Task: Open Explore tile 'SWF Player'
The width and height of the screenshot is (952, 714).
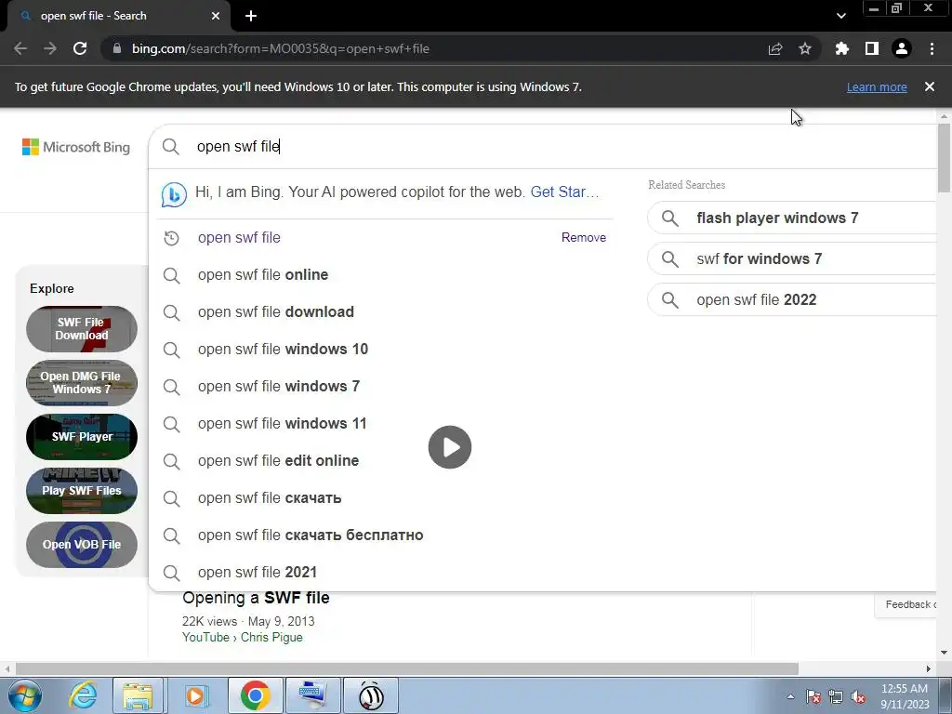Action: point(82,437)
